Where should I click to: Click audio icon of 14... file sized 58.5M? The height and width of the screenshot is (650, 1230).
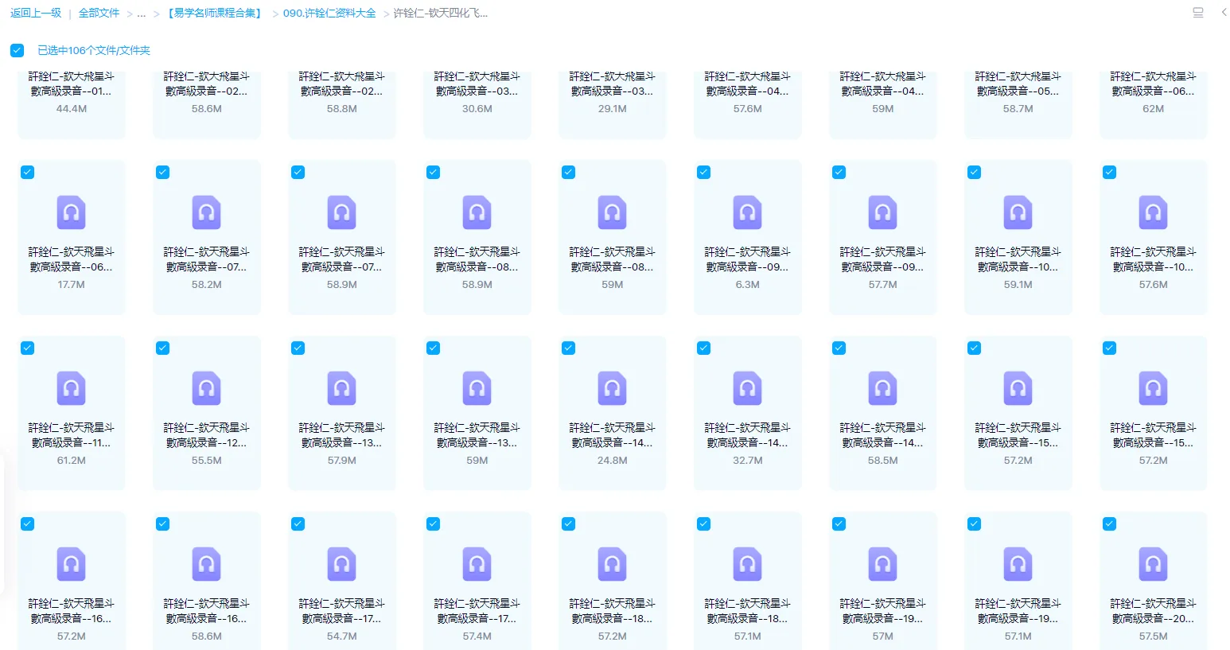883,388
